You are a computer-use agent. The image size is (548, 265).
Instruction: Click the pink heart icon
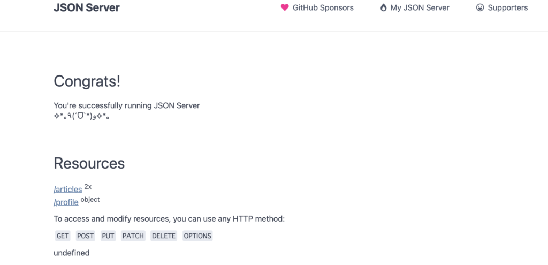coord(285,7)
